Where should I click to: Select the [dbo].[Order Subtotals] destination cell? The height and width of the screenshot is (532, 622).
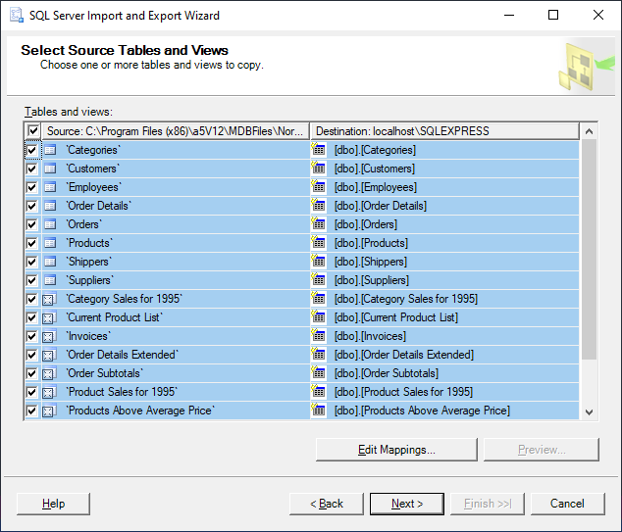pos(444,373)
